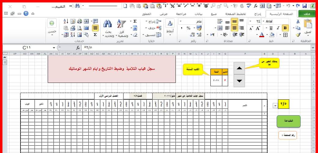Click the رقم الصفحة page number button
This screenshot has width=318, height=153.
point(288,135)
